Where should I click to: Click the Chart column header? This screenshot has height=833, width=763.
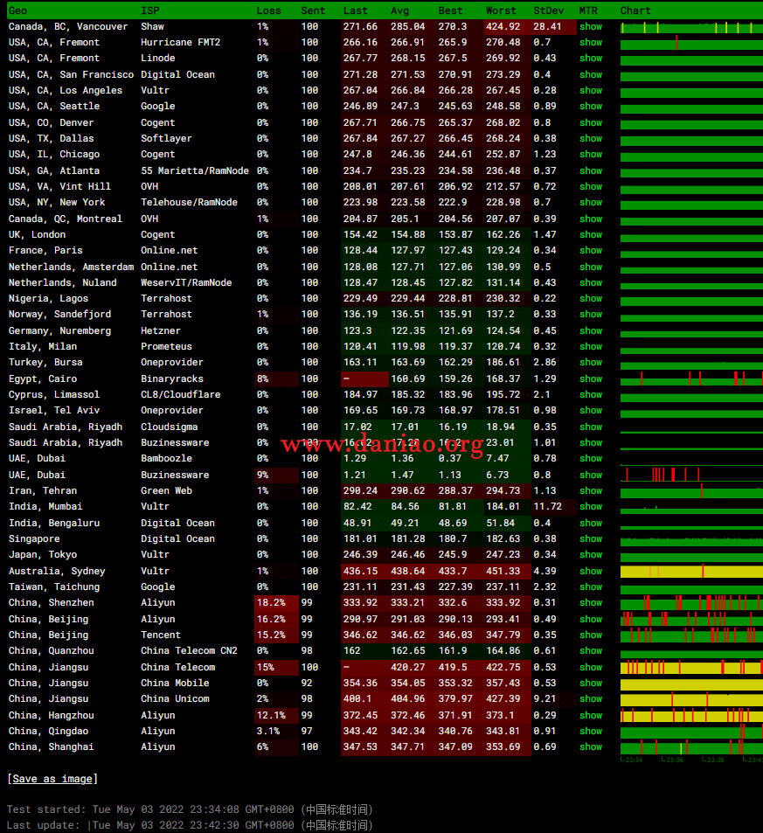[635, 10]
